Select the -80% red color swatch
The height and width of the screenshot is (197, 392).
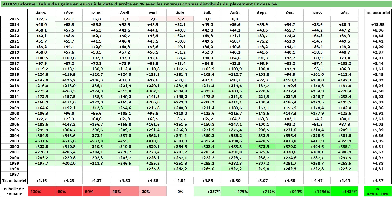(x=69, y=192)
